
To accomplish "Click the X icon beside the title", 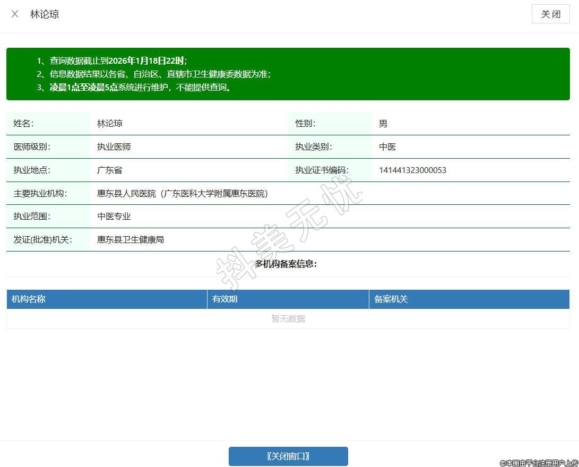I will coord(15,14).
